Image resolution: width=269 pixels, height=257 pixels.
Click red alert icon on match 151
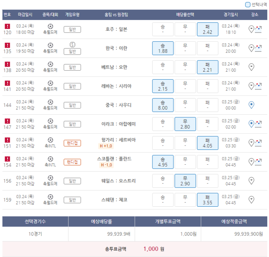coord(7,140)
